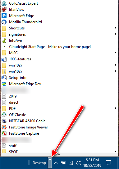Expand the PDF folder submenu arrow

116,108
